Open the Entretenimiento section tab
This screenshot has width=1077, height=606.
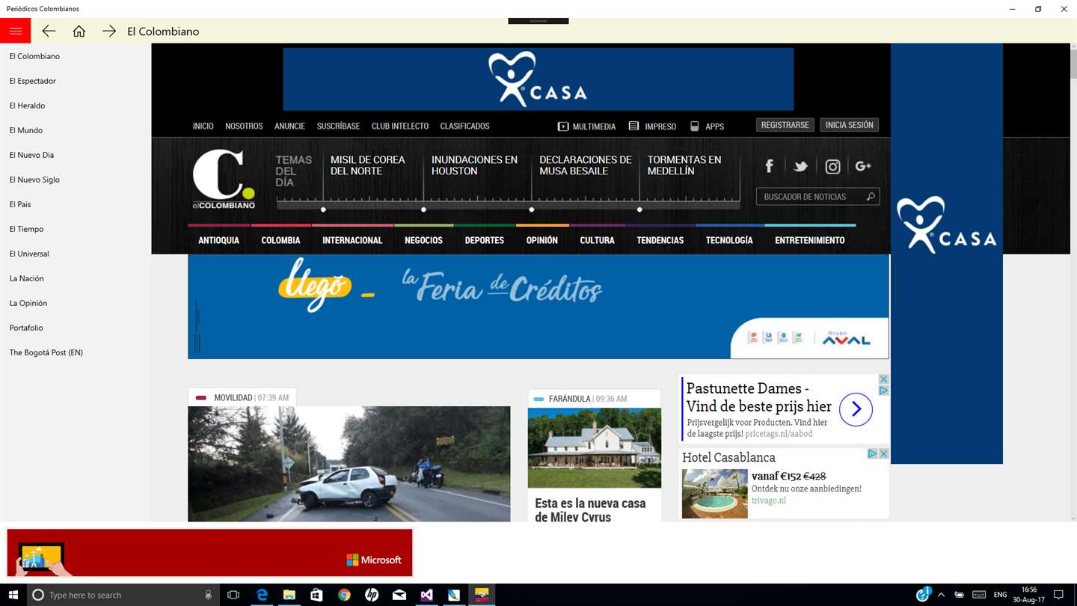click(x=810, y=240)
